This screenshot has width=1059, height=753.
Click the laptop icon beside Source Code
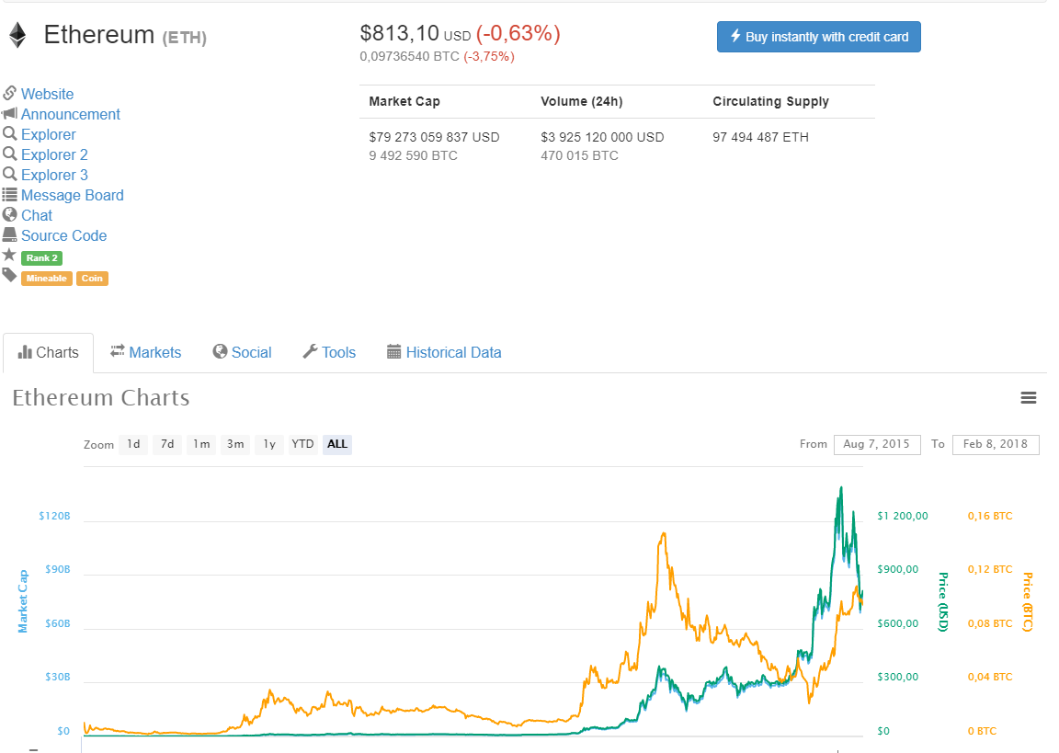click(9, 235)
